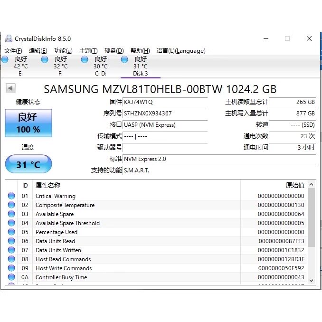The width and height of the screenshot is (322, 322).
Task: Go to previous disk with left arrow
Action: (10, 88)
